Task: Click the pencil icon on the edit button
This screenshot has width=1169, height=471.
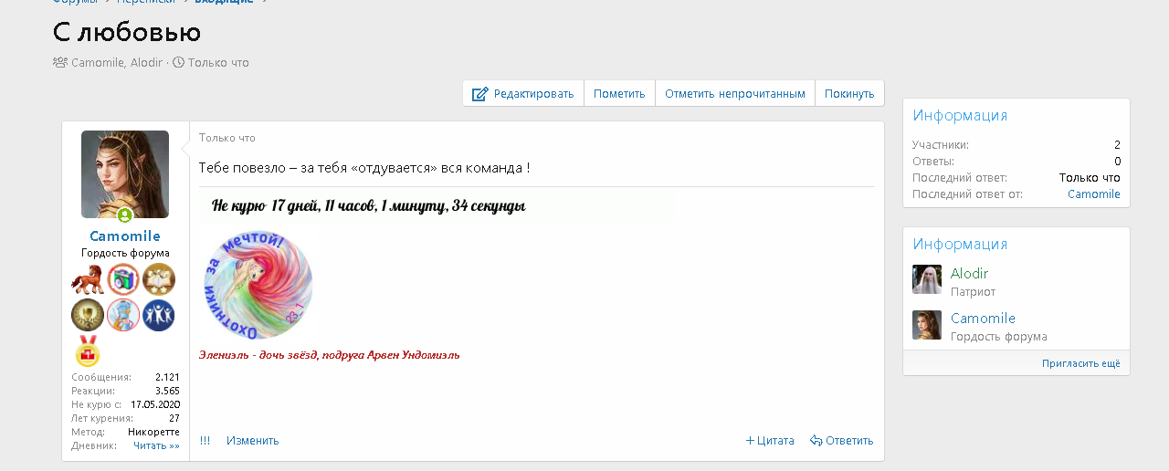Action: coord(480,94)
